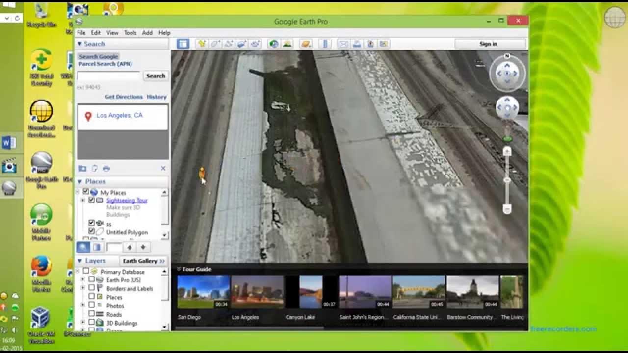Image resolution: width=628 pixels, height=353 pixels.
Task: Expand the 3D Buildings layer node
Action: (83, 323)
